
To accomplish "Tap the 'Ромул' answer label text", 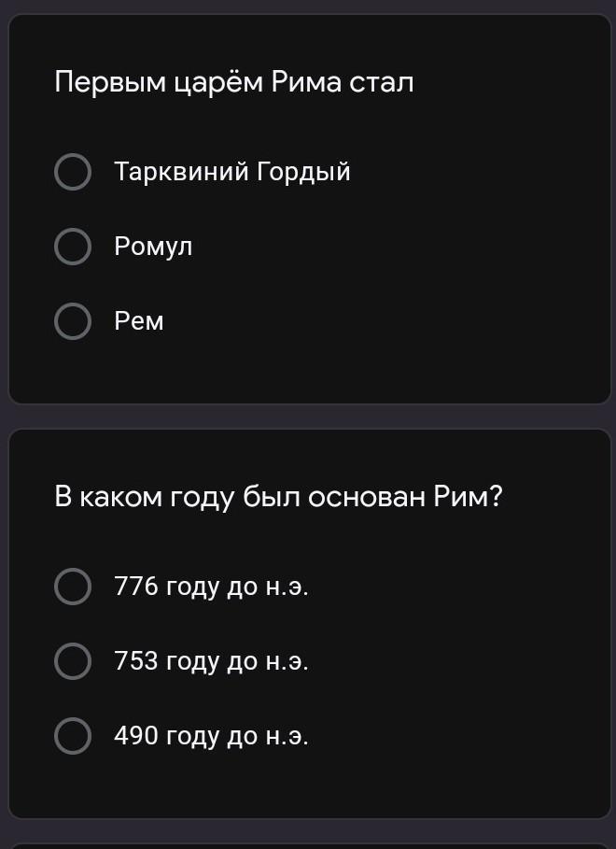I will [x=153, y=248].
